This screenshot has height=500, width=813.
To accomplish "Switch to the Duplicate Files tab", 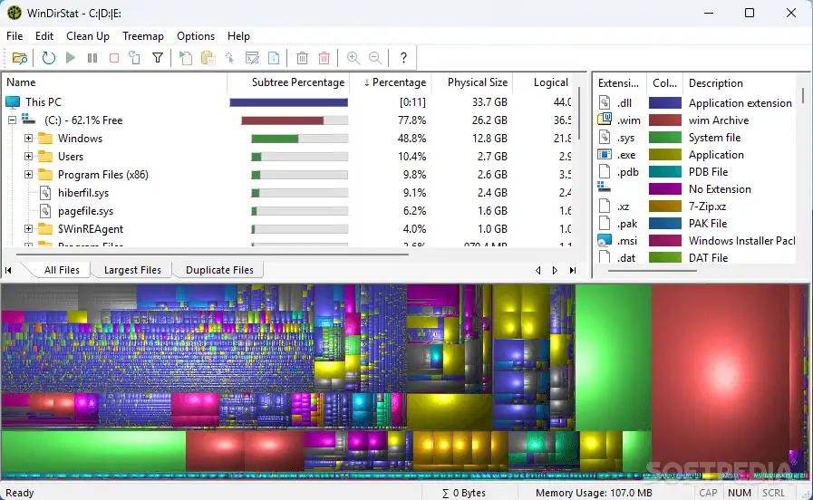I will click(219, 270).
